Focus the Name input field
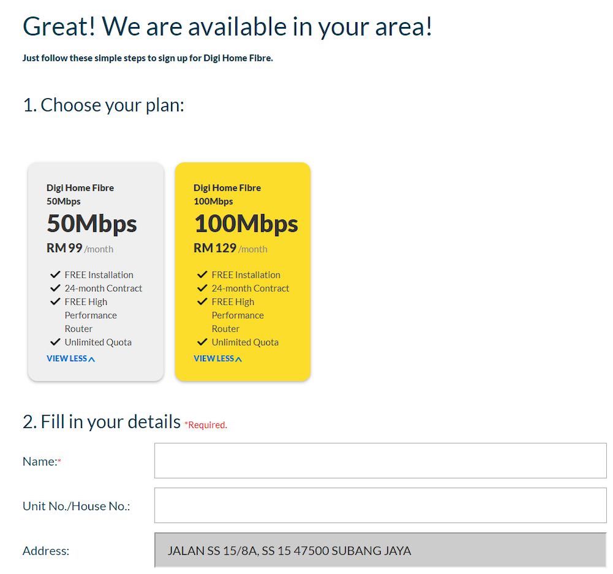This screenshot has height=574, width=613. (381, 461)
